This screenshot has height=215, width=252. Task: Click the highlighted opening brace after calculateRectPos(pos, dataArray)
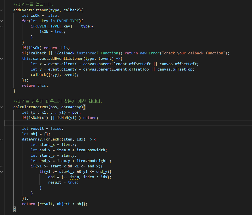pyautogui.click(x=84, y=107)
